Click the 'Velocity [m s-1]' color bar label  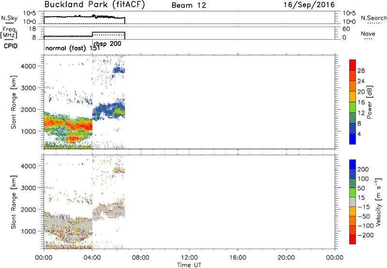coord(378,202)
